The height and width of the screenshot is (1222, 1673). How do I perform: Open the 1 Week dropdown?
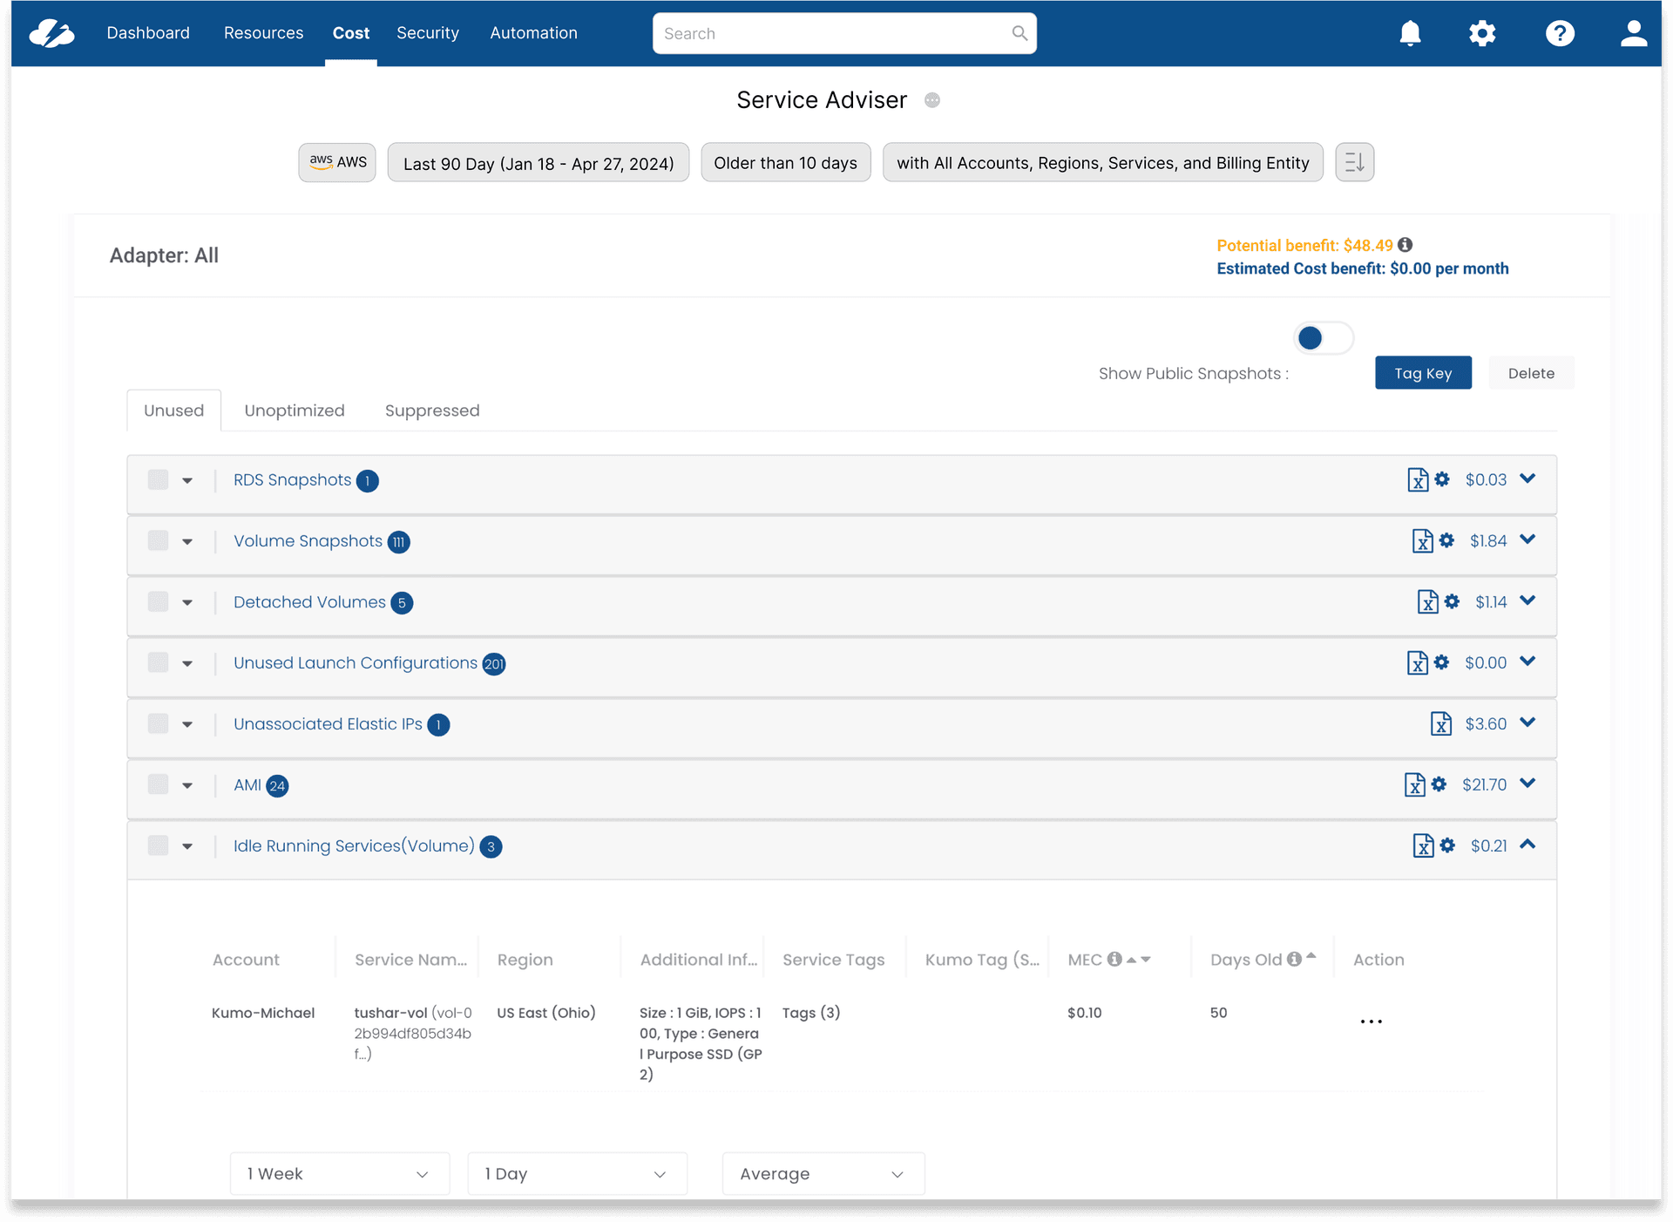(339, 1173)
